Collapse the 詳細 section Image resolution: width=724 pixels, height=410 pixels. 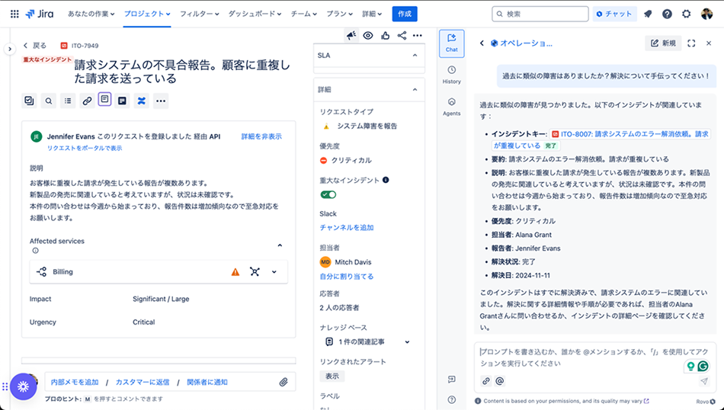pos(415,90)
